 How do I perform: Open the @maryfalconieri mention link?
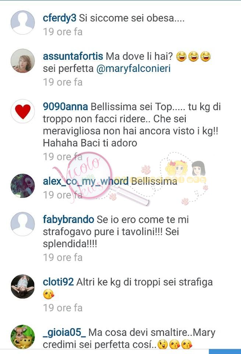(x=133, y=69)
